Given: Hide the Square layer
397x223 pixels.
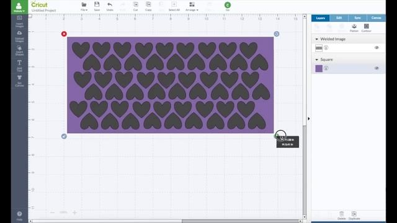Looking at the screenshot, I should pos(377,68).
